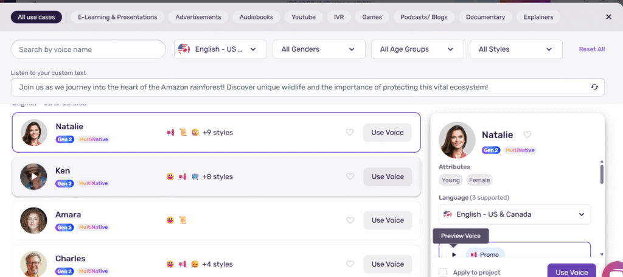Image resolution: width=623 pixels, height=277 pixels.
Task: Click Reset All filters link
Action: tap(591, 49)
